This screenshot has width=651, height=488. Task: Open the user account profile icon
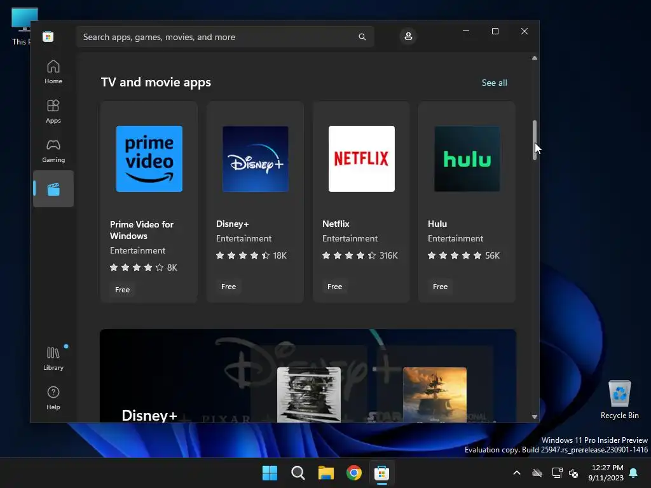click(408, 36)
